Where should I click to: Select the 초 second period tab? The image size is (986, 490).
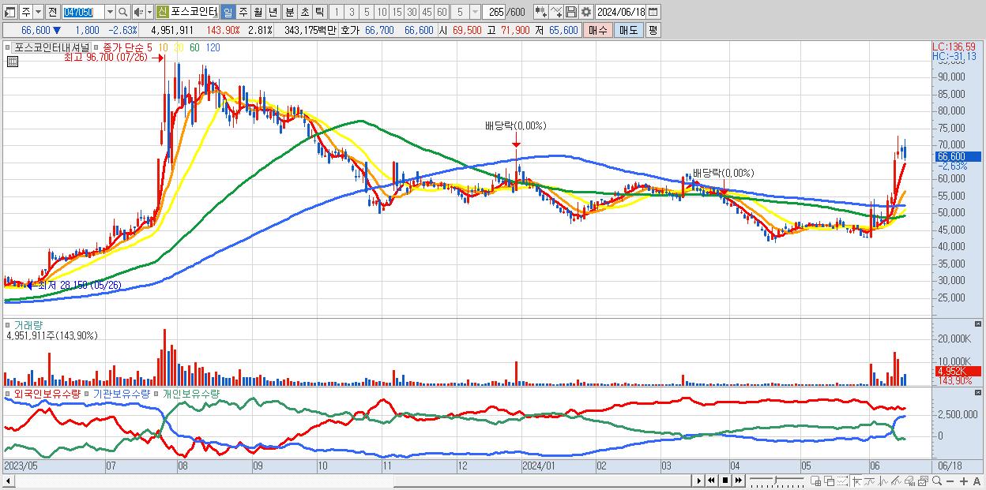[x=304, y=12]
